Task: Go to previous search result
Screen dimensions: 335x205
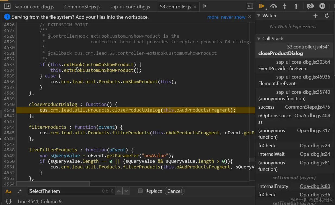Action: [x=119, y=191]
